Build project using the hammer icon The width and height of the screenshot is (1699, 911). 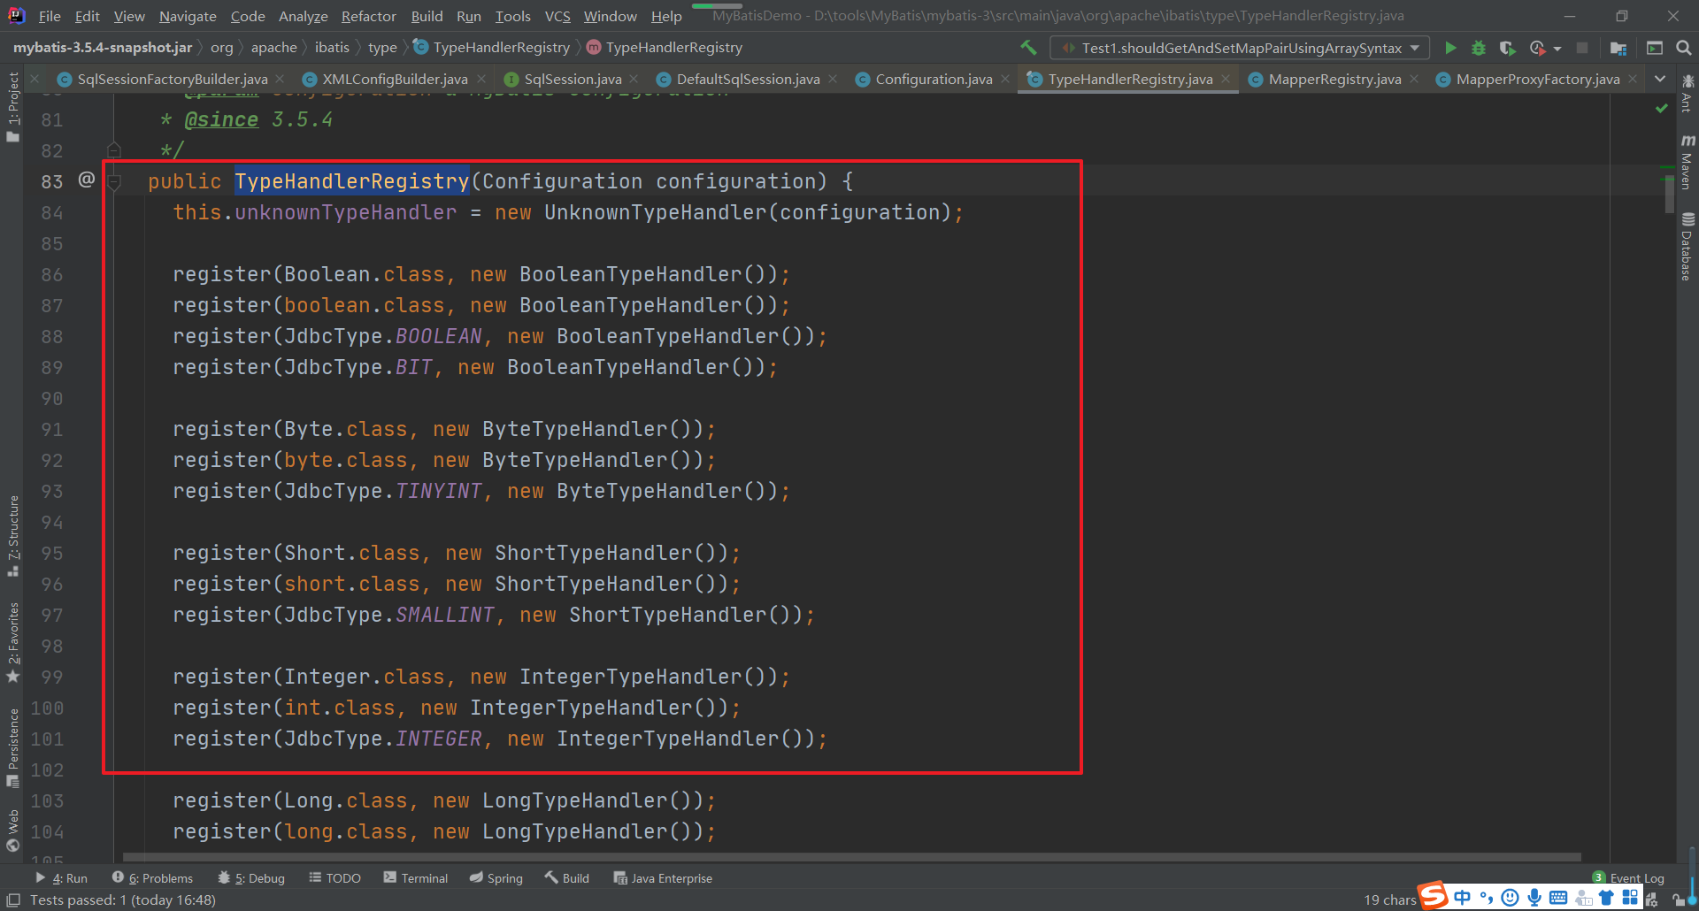click(x=1028, y=48)
